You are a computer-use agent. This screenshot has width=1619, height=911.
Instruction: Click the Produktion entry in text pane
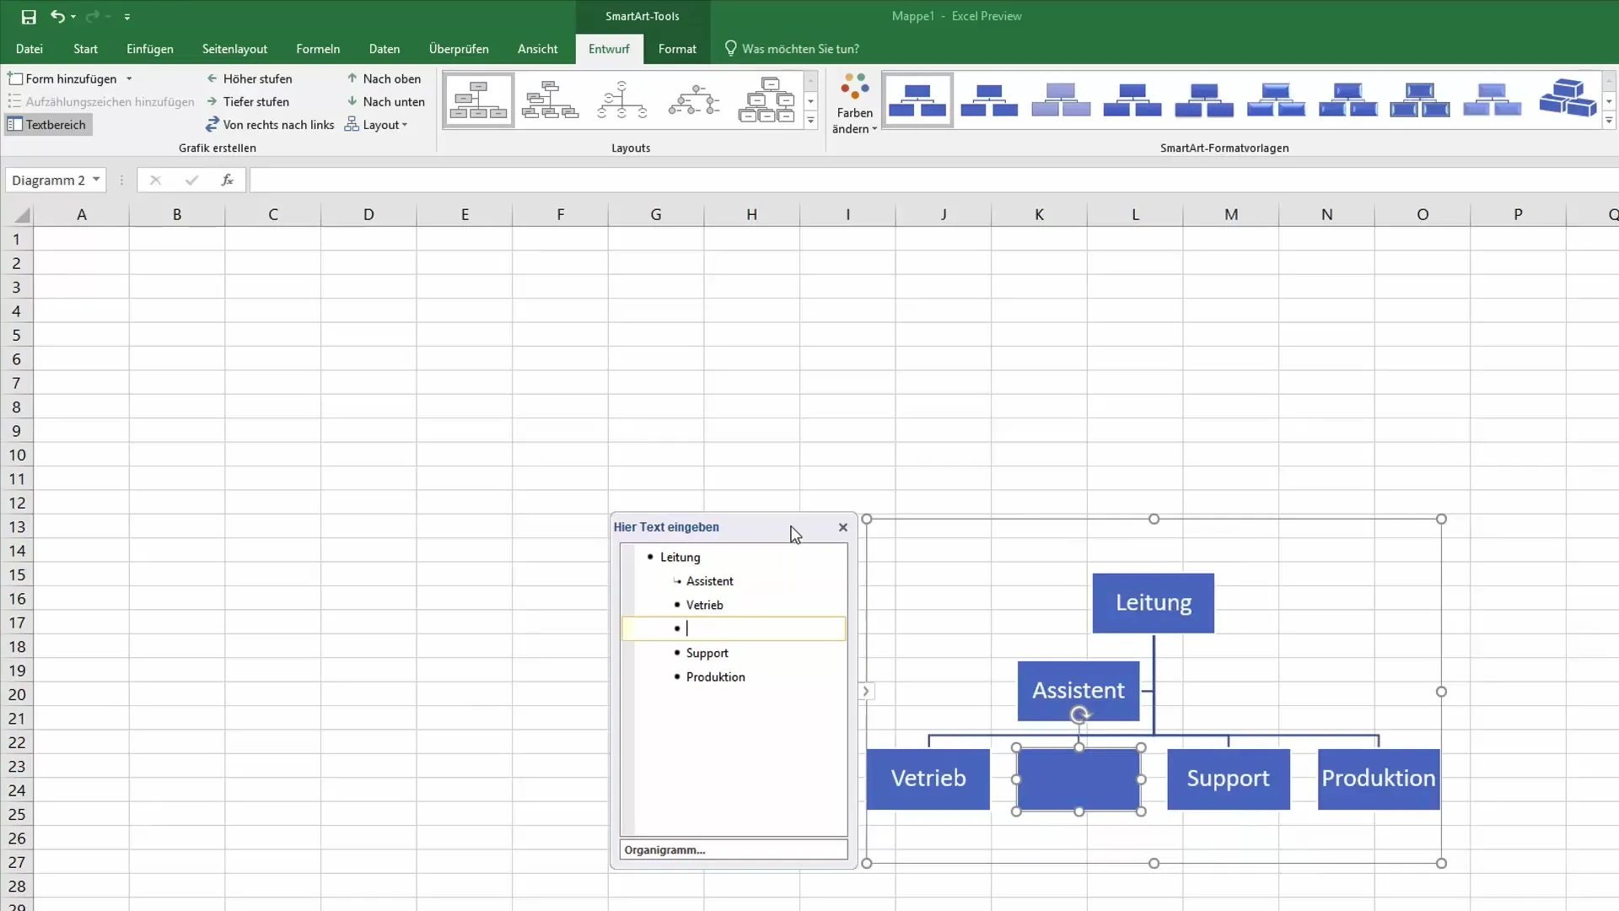coord(715,677)
